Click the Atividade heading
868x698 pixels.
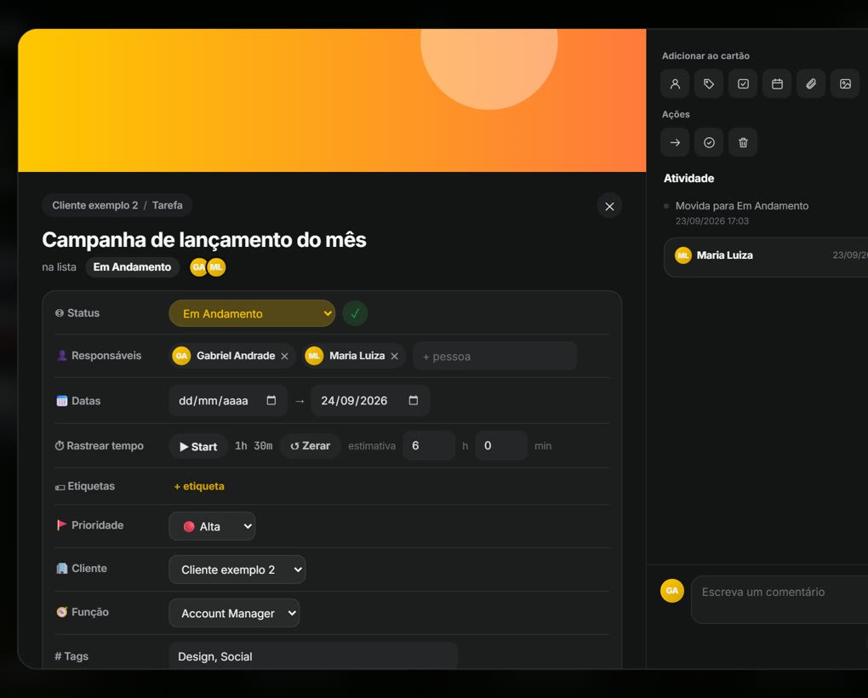click(x=688, y=178)
